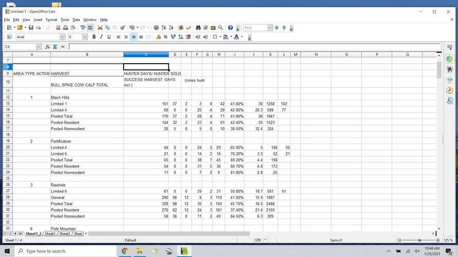Open the File menu

(x=7, y=20)
